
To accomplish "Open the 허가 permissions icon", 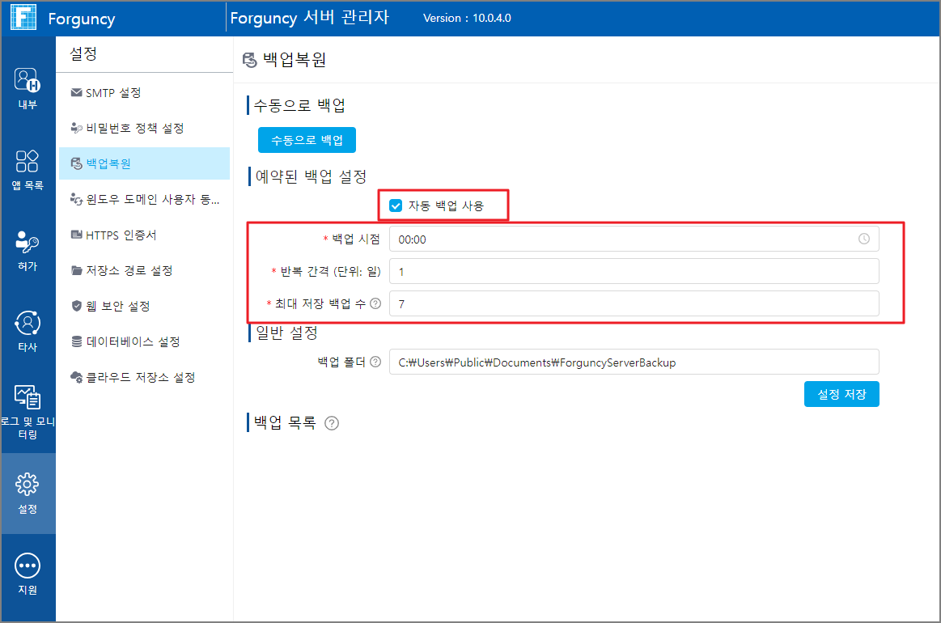I will tap(28, 243).
